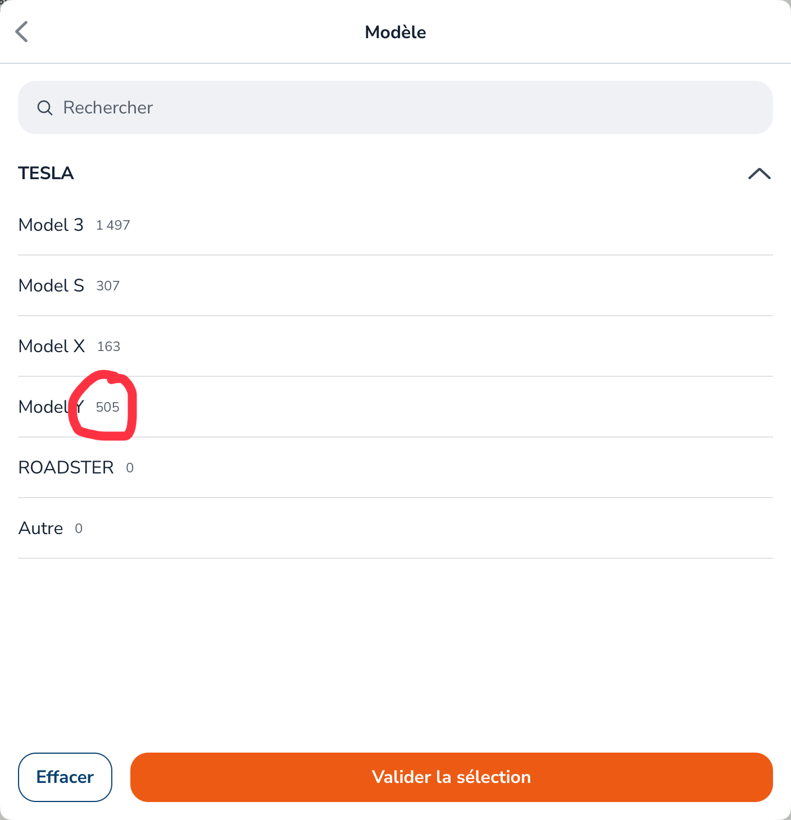Pick Model X in the model list
This screenshot has height=820, width=791.
[395, 347]
